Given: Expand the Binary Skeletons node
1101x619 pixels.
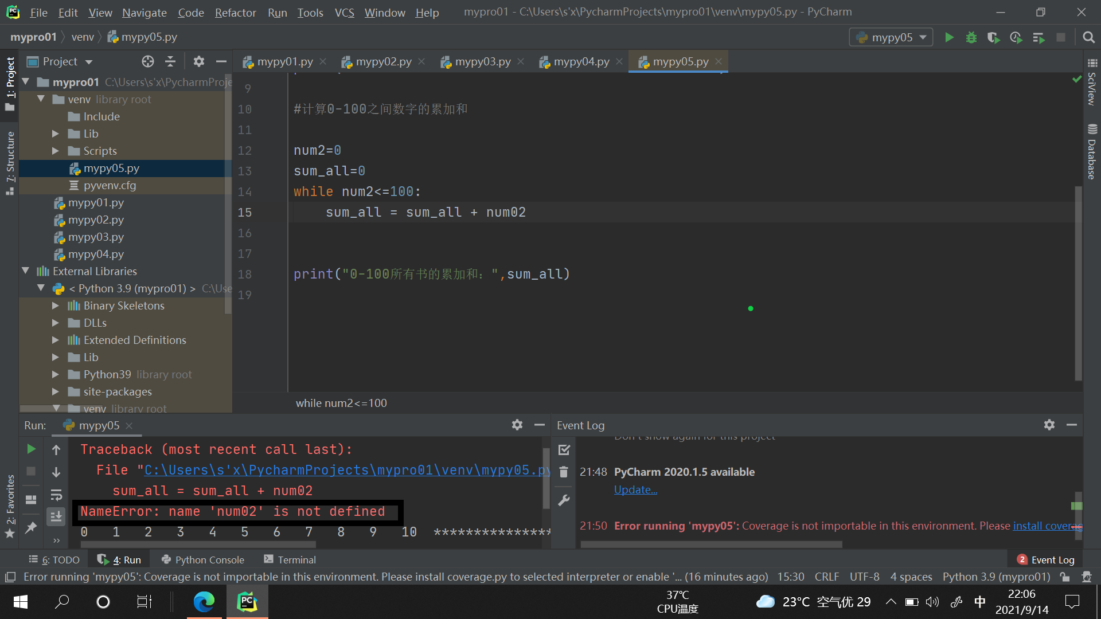Looking at the screenshot, I should coord(56,305).
